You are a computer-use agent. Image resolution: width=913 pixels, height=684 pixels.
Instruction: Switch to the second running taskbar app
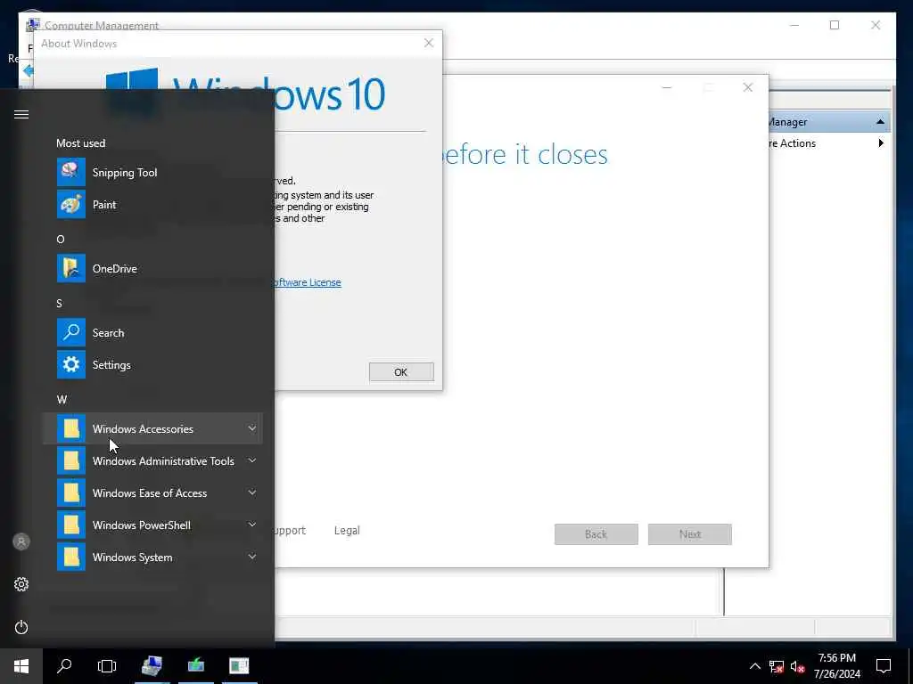coord(196,666)
